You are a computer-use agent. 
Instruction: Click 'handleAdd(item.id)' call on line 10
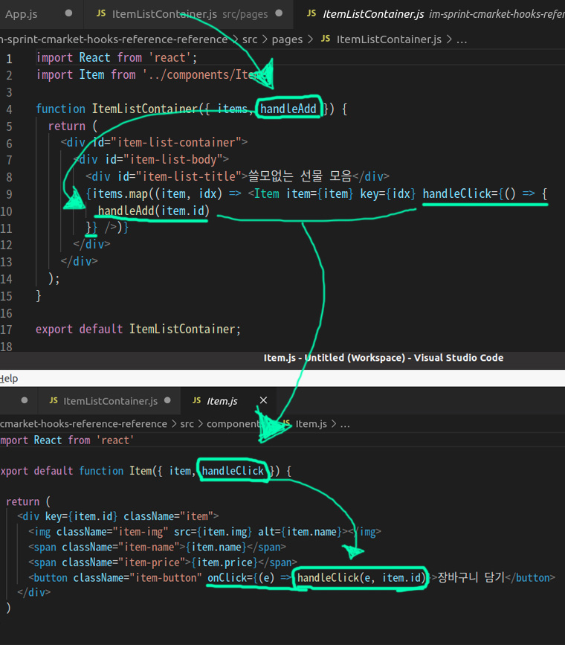[x=153, y=211]
